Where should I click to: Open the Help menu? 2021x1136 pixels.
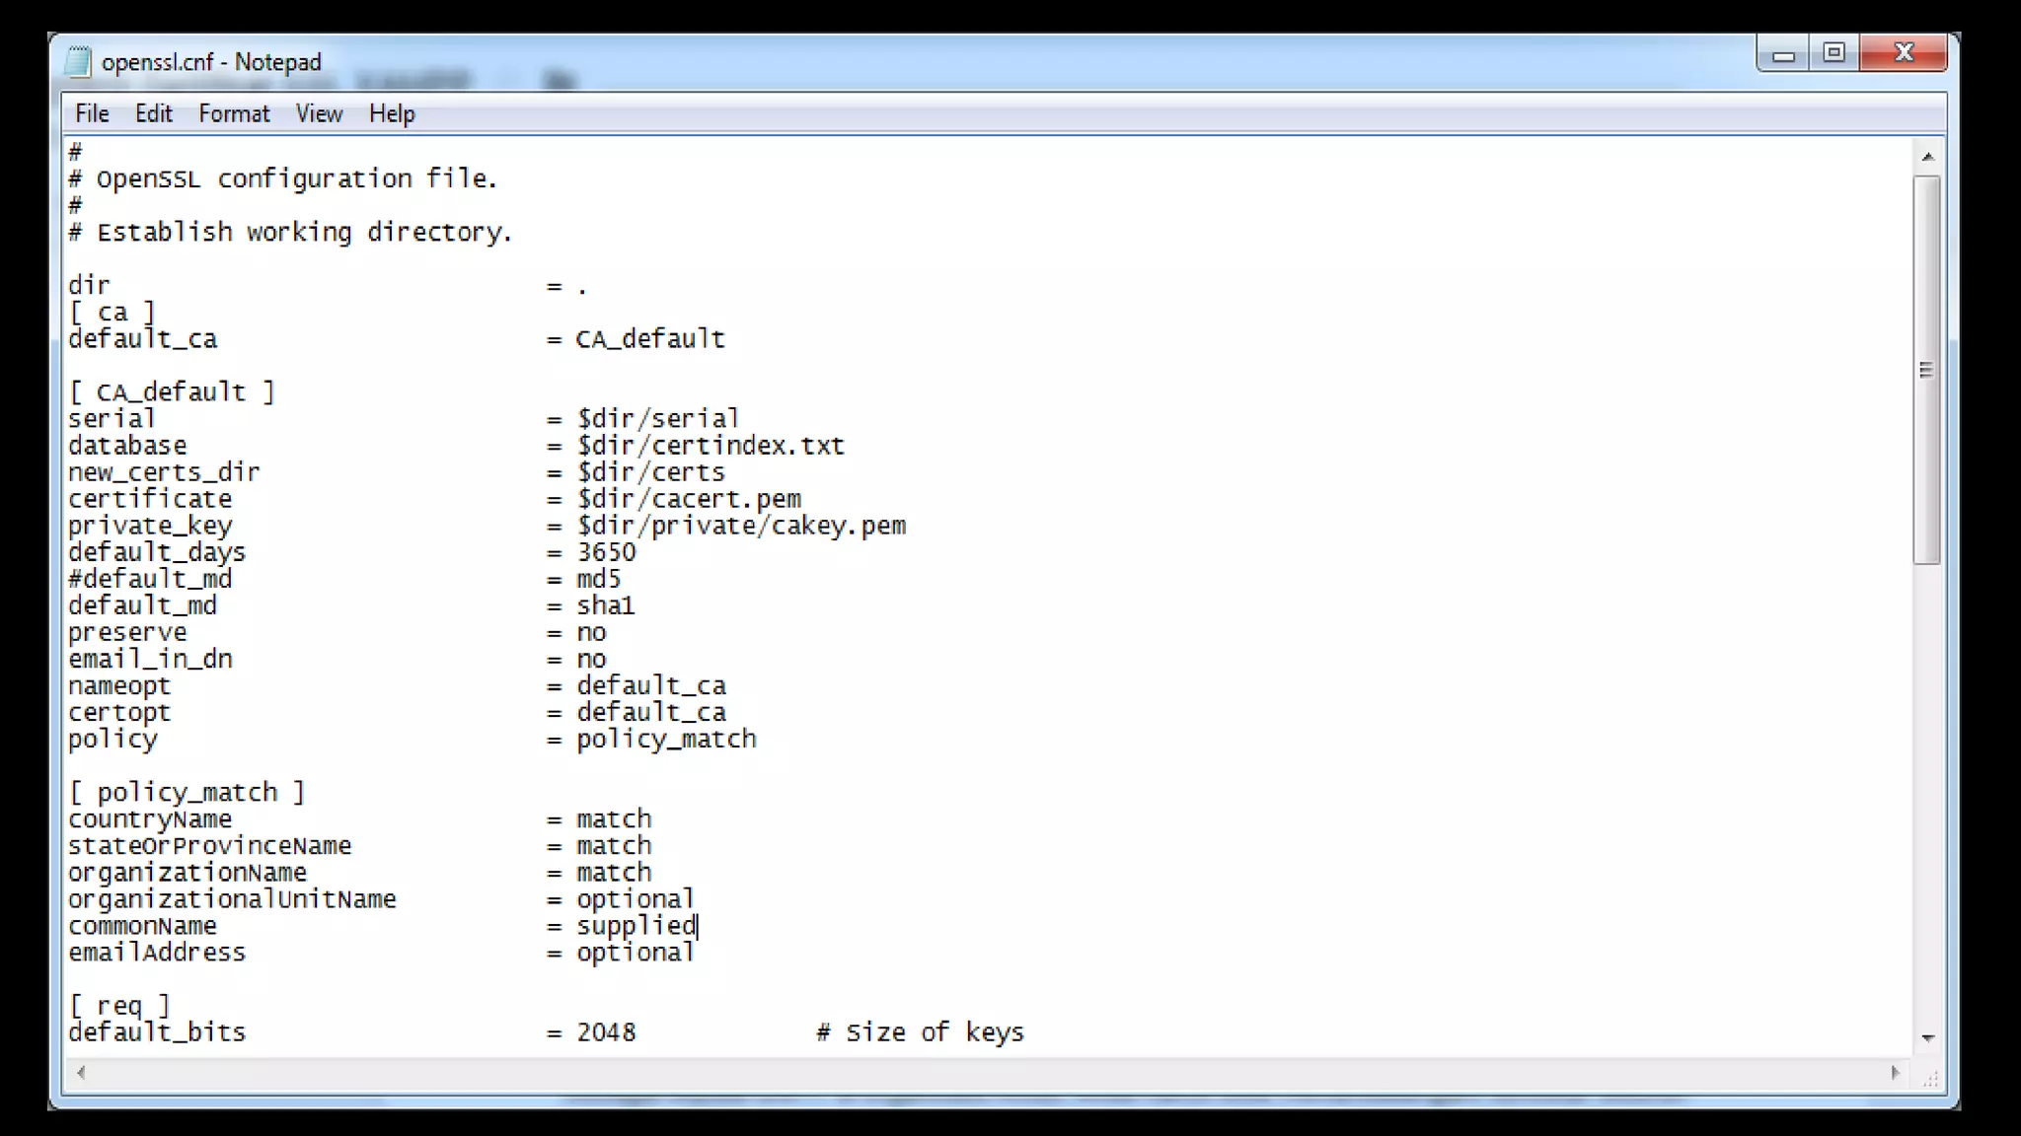[392, 113]
